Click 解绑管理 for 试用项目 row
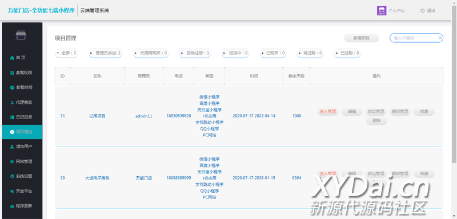The height and width of the screenshot is (219, 457). 400,111
